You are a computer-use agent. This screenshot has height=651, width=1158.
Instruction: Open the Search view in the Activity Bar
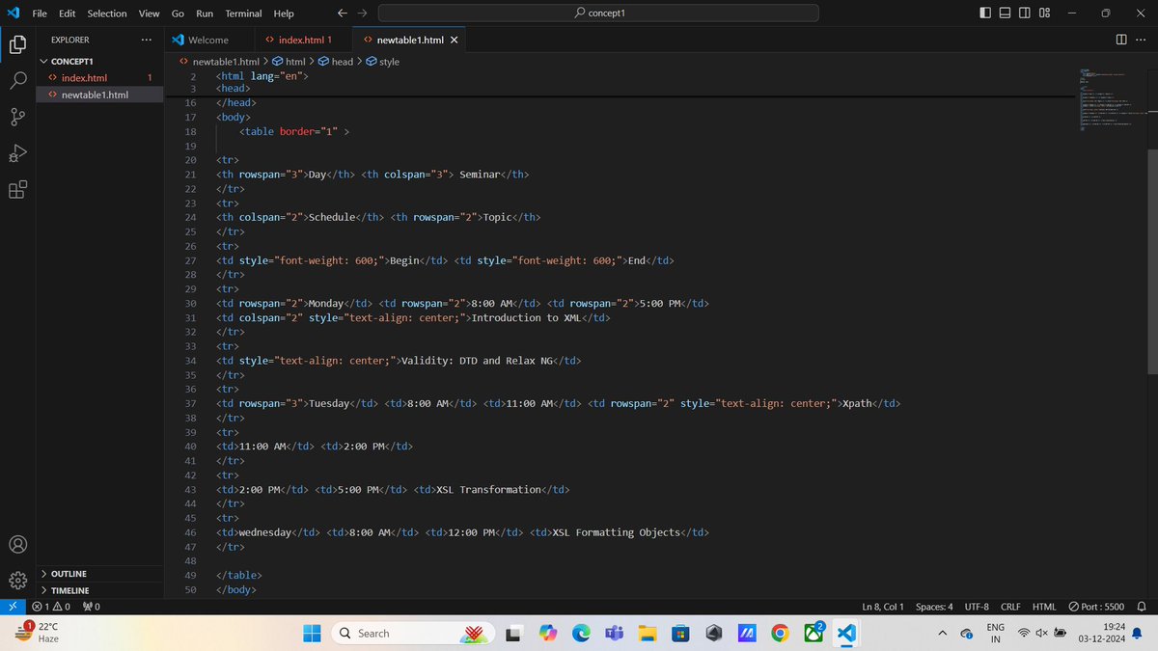17,80
